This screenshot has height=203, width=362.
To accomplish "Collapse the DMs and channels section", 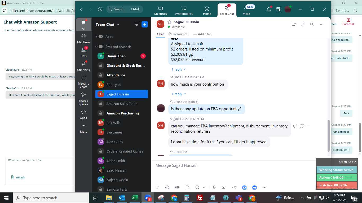I will pyautogui.click(x=96, y=47).
